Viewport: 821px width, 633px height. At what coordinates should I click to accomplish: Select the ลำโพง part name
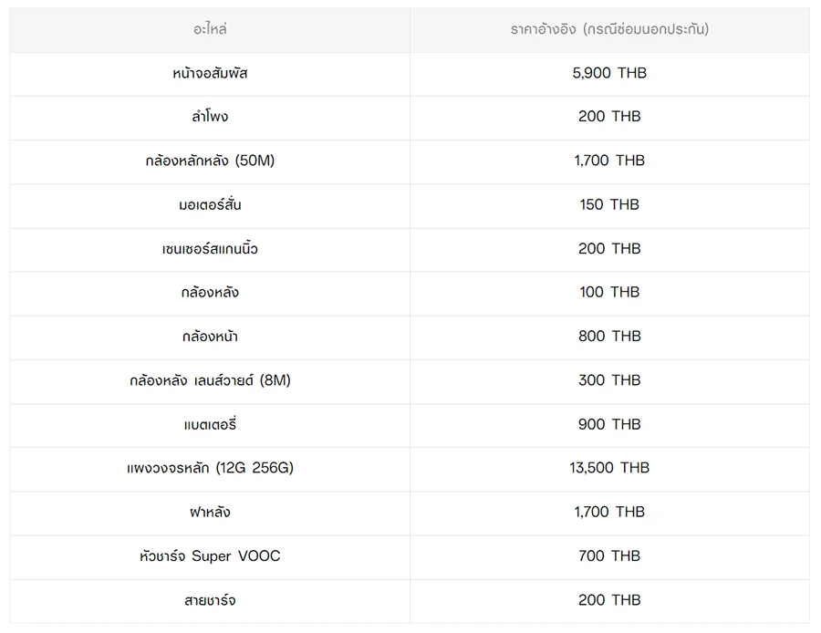[210, 117]
